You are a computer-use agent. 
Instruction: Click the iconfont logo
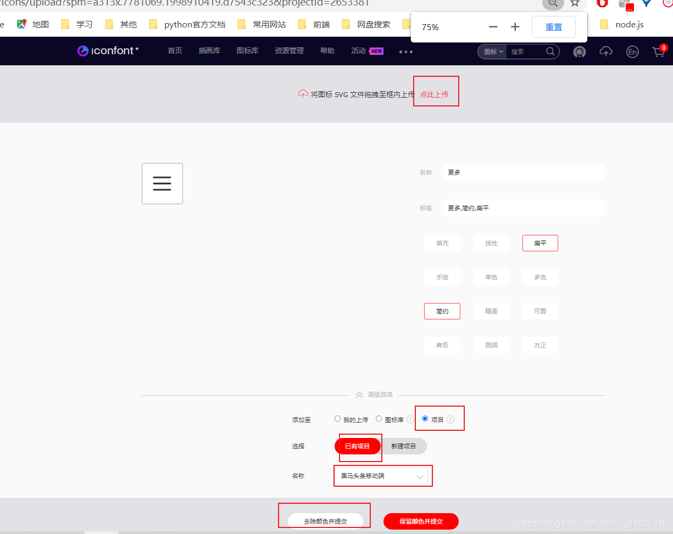point(108,51)
